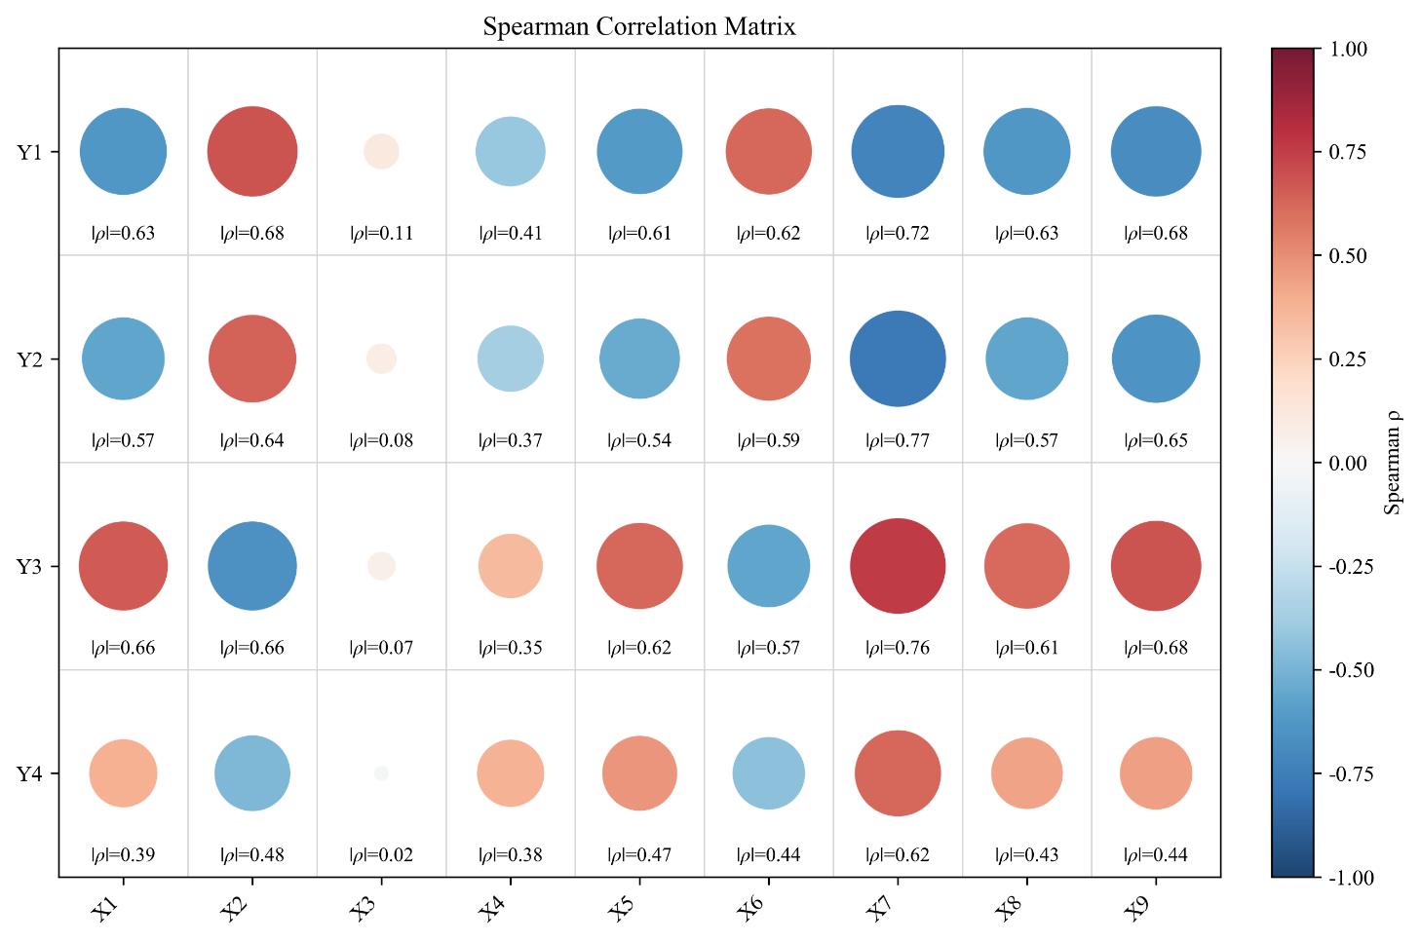Select the Y1 and X2 red circle
Viewport: 1420px width, 942px height.
[252, 152]
